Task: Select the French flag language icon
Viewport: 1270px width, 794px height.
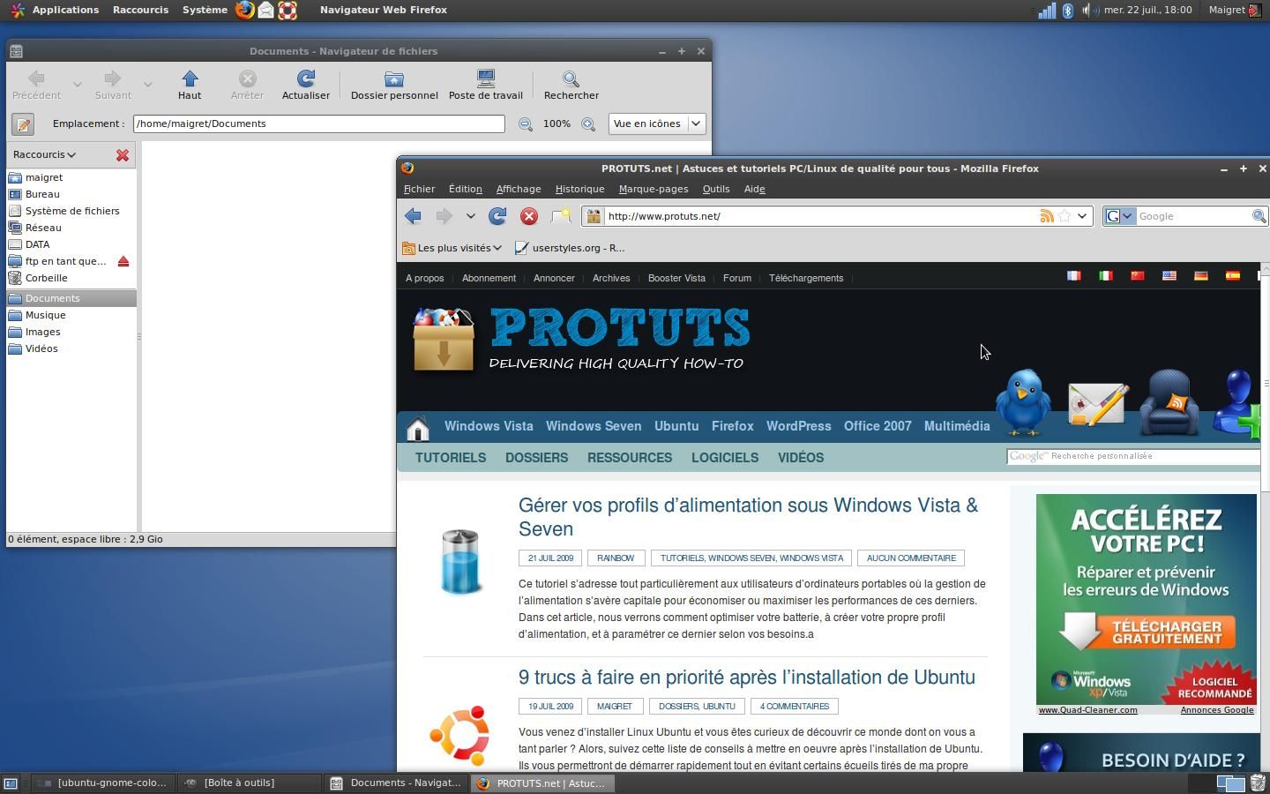Action: 1073,276
